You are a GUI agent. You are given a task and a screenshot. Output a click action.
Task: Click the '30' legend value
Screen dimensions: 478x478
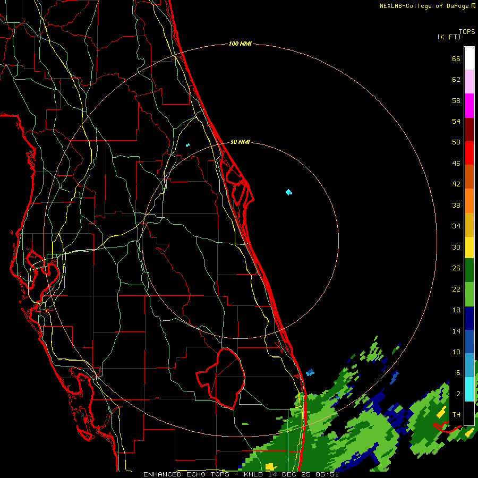point(456,247)
